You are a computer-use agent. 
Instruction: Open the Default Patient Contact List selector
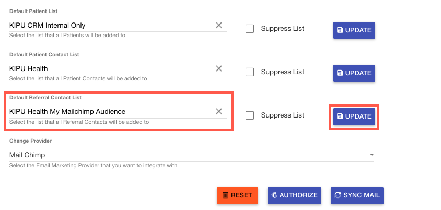point(110,68)
